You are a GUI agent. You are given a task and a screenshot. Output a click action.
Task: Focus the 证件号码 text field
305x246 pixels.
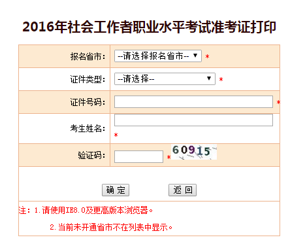click(193, 101)
